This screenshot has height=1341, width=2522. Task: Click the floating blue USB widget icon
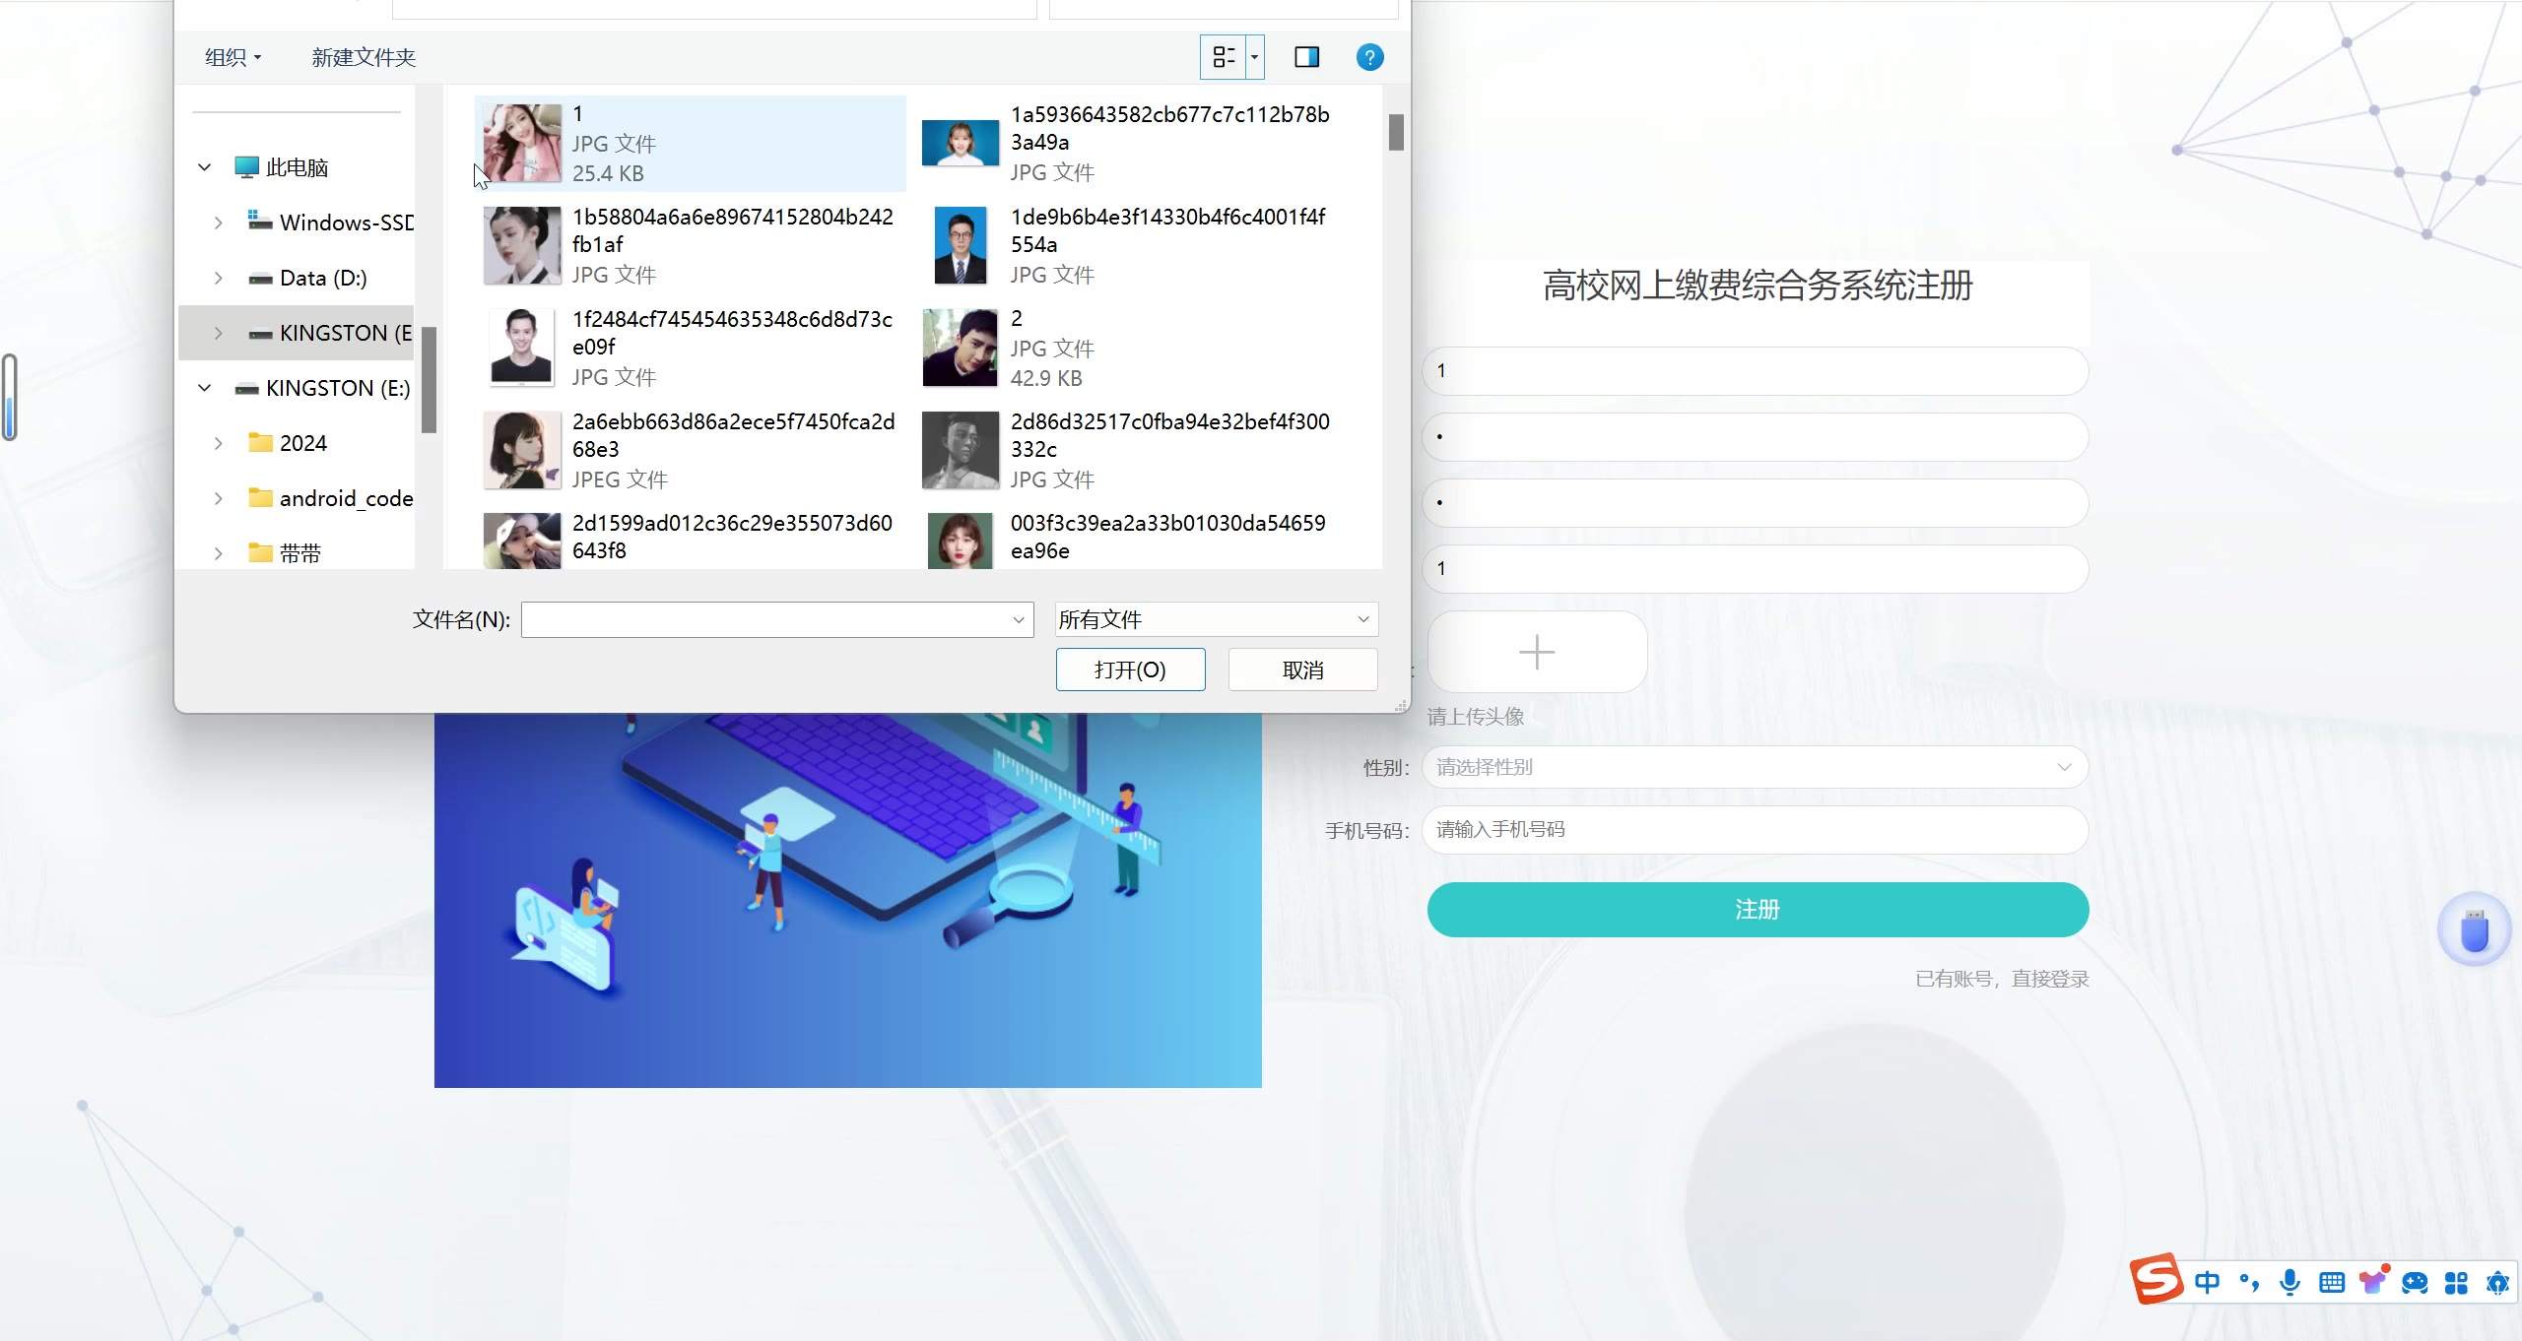pos(2475,928)
